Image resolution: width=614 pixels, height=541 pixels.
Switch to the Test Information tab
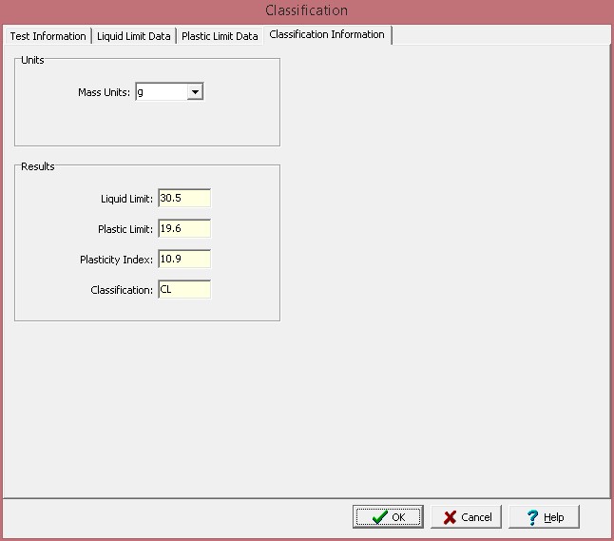pyautogui.click(x=48, y=36)
